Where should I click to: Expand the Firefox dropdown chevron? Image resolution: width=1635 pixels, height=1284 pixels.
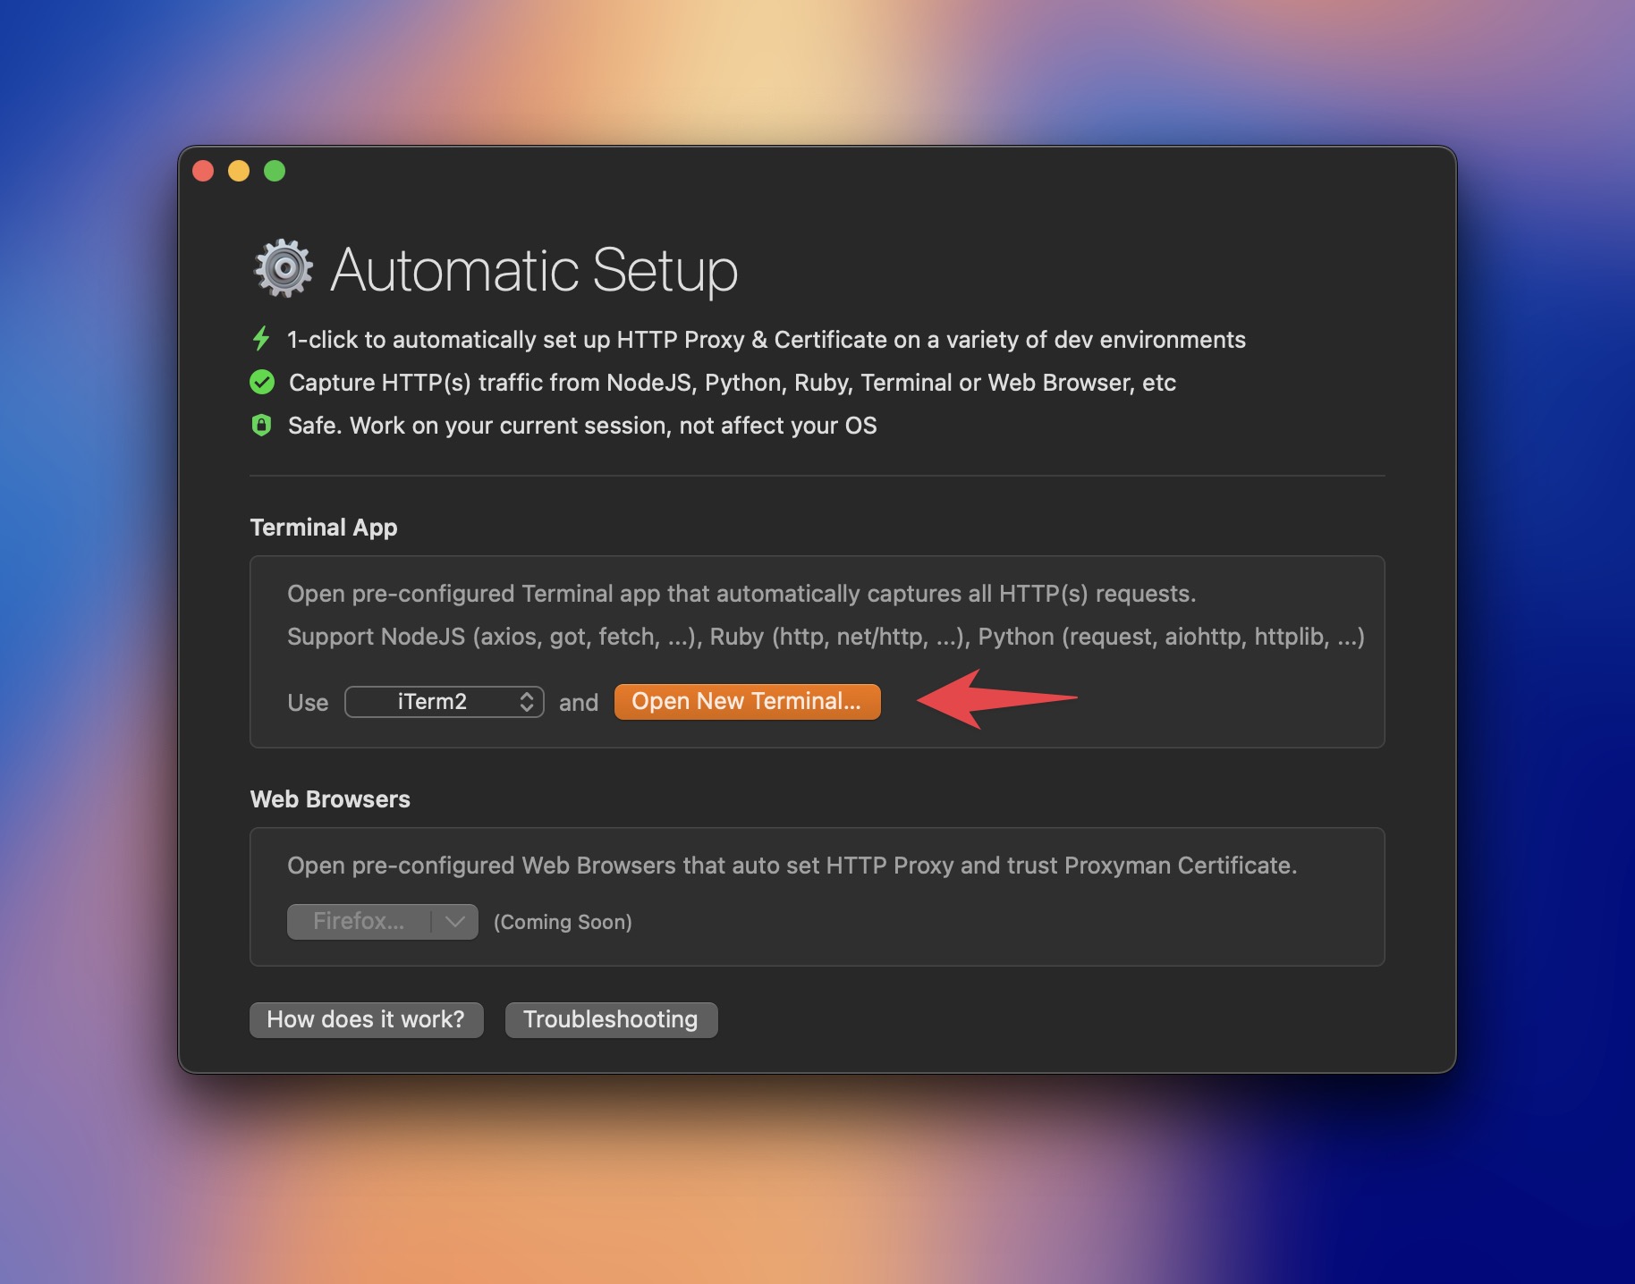point(455,922)
